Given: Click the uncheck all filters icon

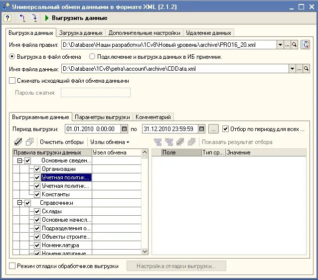Looking at the screenshot, I should click(x=191, y=142).
